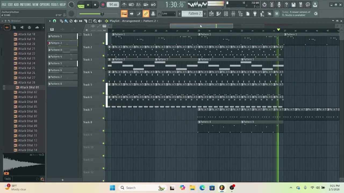Viewport: 344px width, 193px height.
Task: Expand the Pattern 2 breadcrumb arrow
Action: pyautogui.click(x=157, y=21)
